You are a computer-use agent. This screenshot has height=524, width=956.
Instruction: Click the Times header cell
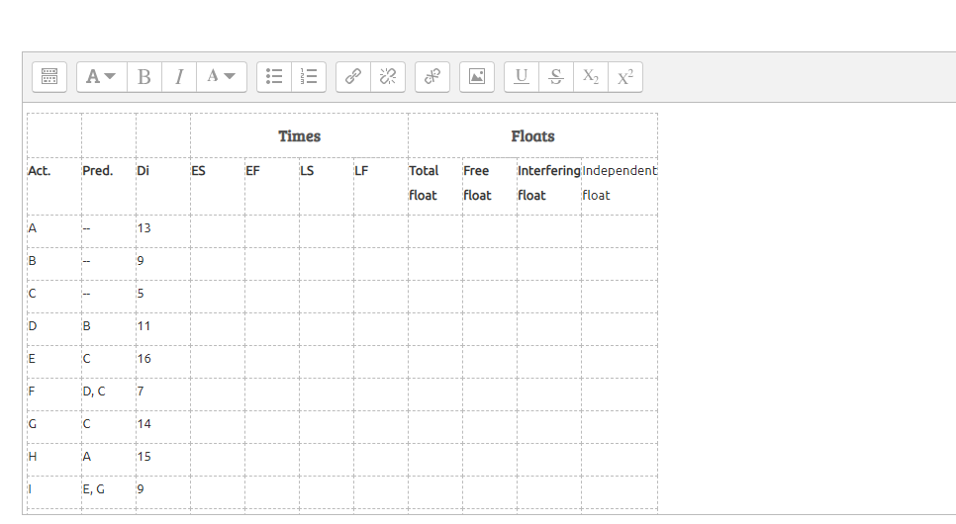(x=299, y=135)
